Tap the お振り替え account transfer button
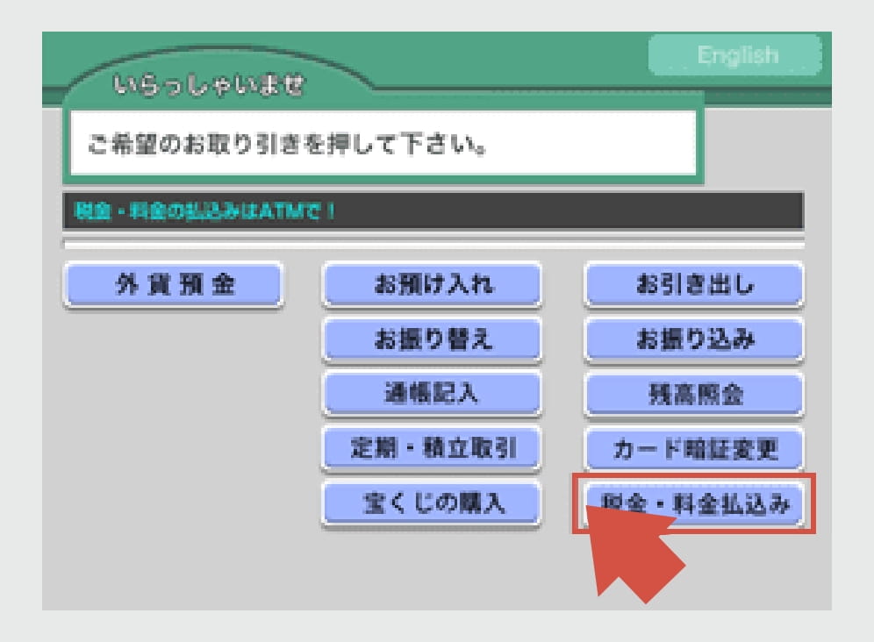Screen dimensions: 874x642 coord(431,339)
